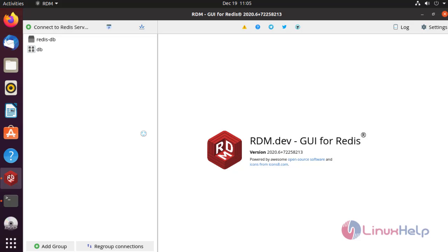This screenshot has height=252, width=448.
Task: Open Files manager from the dock
Action: tap(11, 65)
